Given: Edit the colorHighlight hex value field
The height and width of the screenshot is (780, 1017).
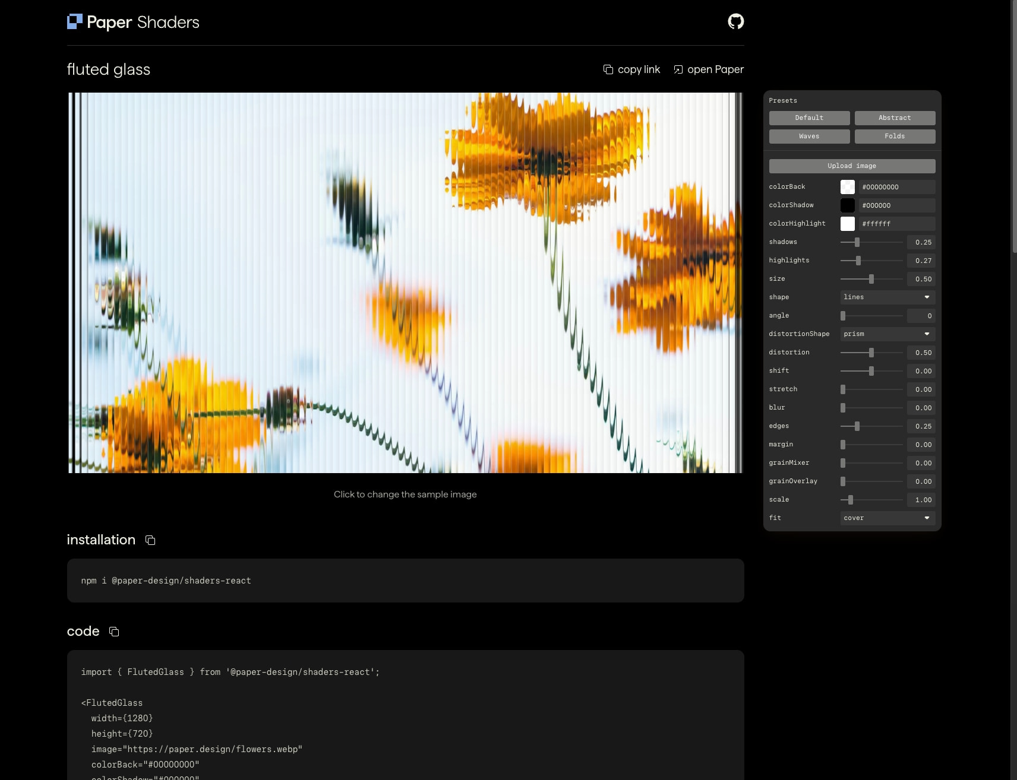Looking at the screenshot, I should point(897,224).
